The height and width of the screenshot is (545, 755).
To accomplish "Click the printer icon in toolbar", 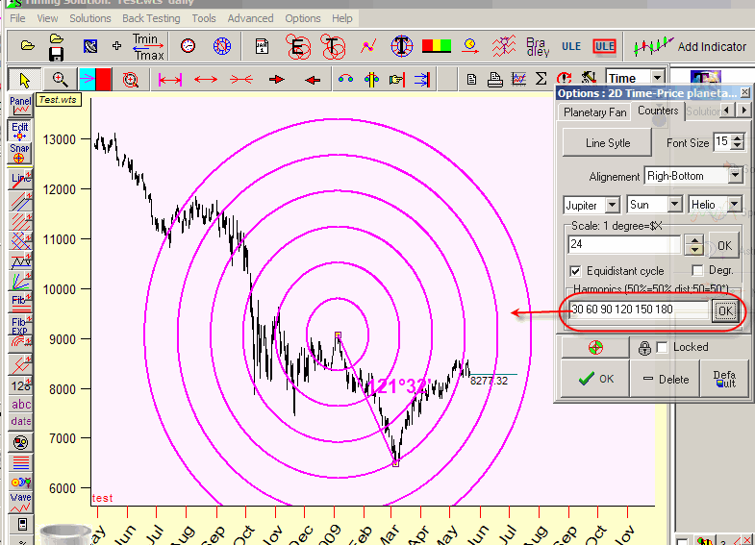I will pyautogui.click(x=495, y=80).
